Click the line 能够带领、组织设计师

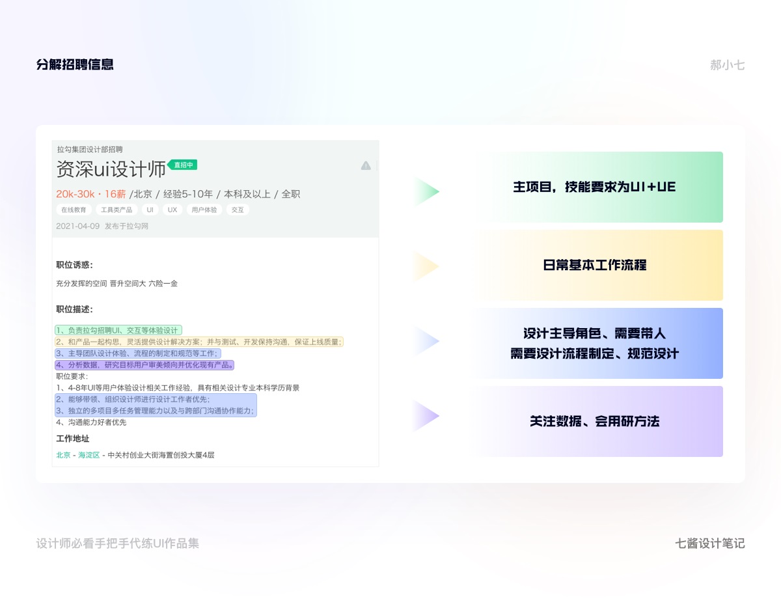tap(133, 399)
